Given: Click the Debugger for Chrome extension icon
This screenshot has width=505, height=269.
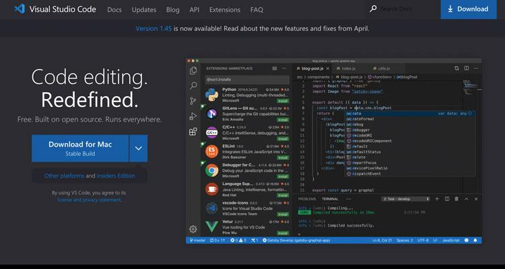Looking at the screenshot, I should click(211, 170).
